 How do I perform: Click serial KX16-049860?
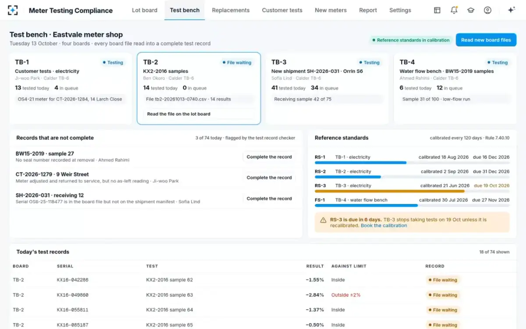point(73,295)
